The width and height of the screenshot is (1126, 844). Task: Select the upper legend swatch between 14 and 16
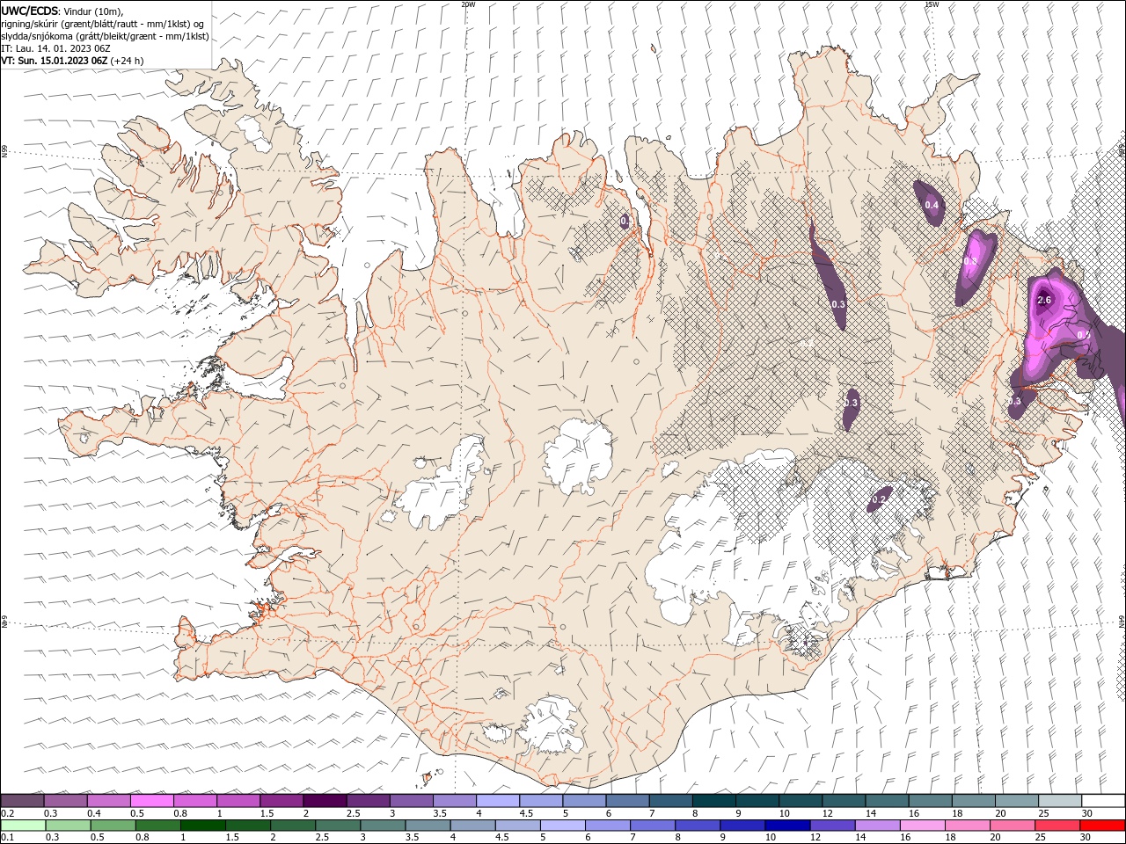point(886,801)
